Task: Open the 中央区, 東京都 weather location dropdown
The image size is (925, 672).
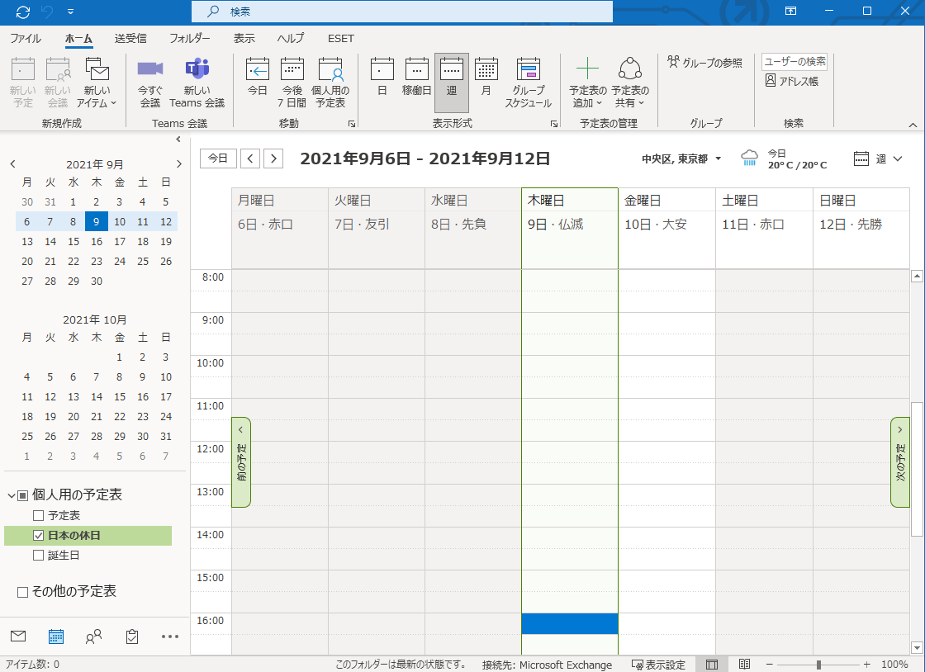Action: (x=681, y=159)
